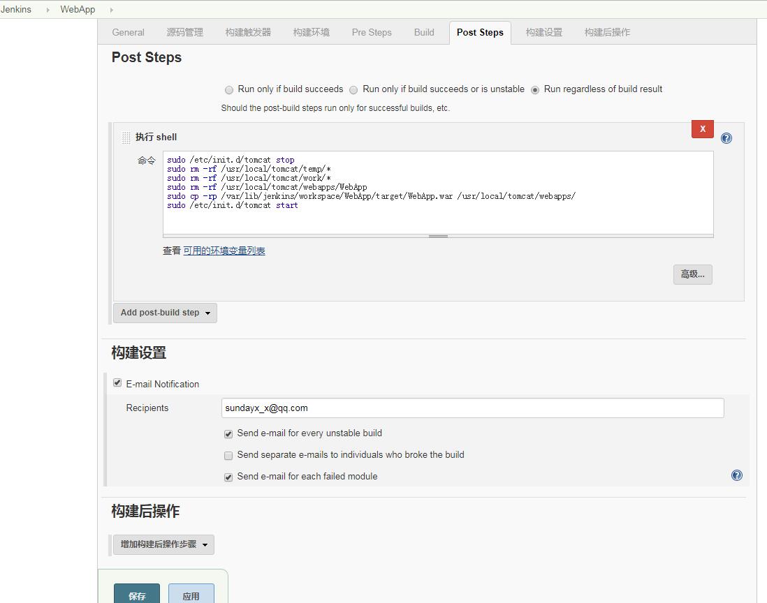Click the 保存 save button
This screenshot has height=603, width=767.
point(137,595)
